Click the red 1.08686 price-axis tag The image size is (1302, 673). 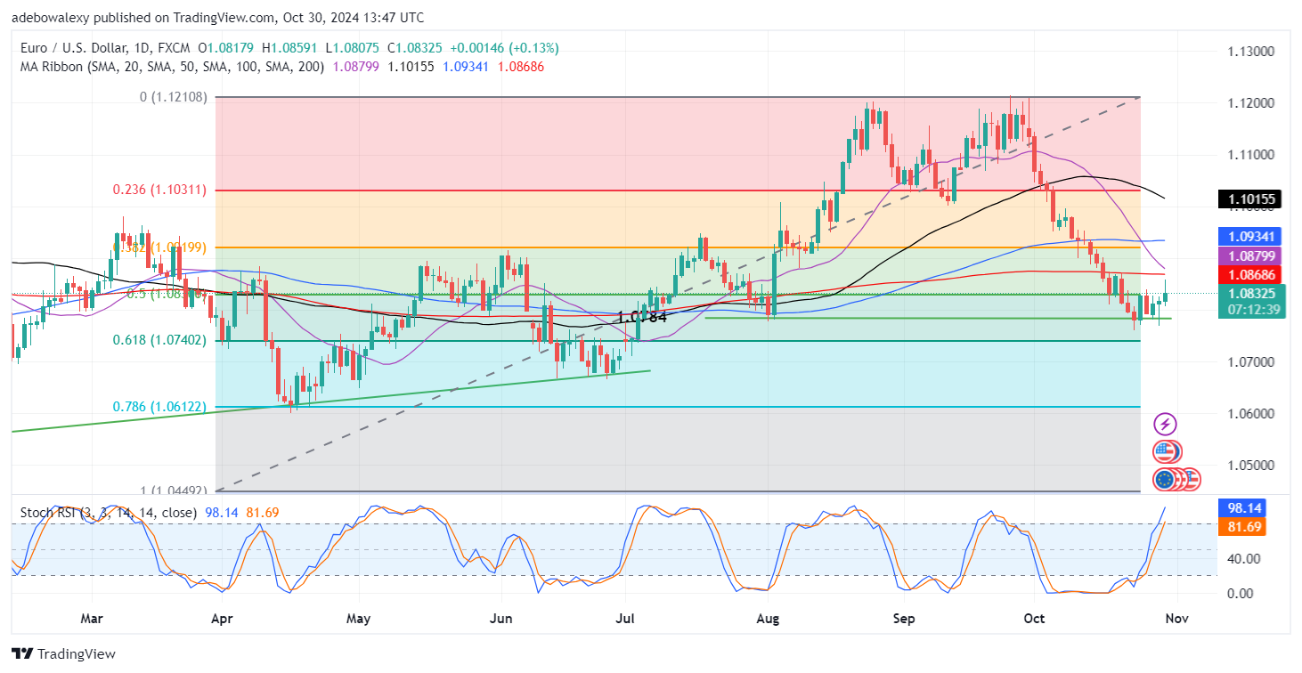point(1249,276)
